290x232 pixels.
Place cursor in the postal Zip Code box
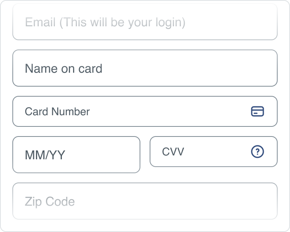point(145,201)
